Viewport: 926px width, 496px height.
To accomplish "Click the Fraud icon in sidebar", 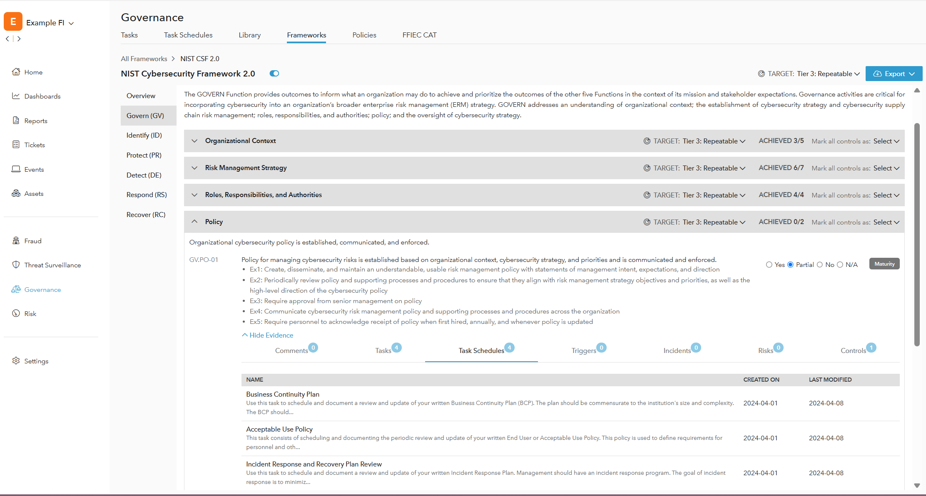I will click(x=16, y=241).
